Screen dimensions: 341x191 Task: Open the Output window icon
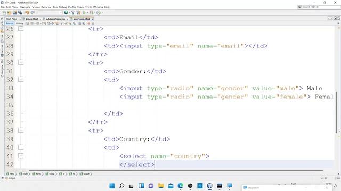pos(6,178)
